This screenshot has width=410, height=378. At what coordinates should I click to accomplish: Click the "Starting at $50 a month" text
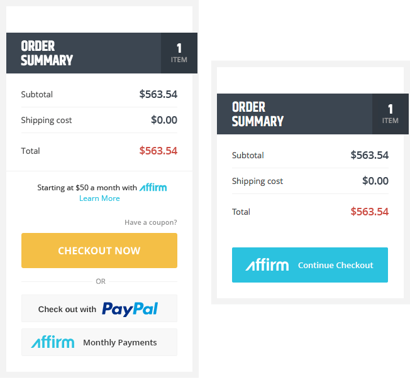[x=87, y=188]
